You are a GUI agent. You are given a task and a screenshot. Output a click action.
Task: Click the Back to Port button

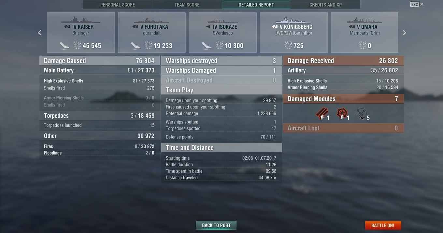tap(216, 225)
